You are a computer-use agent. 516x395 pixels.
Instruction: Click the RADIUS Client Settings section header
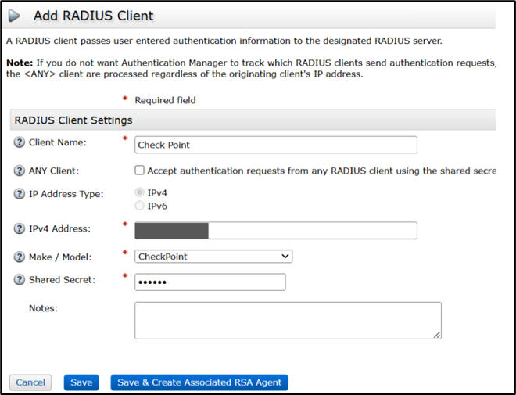[73, 120]
